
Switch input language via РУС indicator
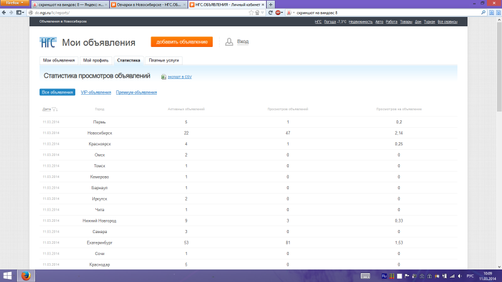tap(470, 276)
